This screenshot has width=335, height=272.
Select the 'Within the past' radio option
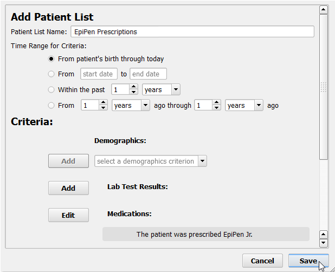pyautogui.click(x=51, y=89)
